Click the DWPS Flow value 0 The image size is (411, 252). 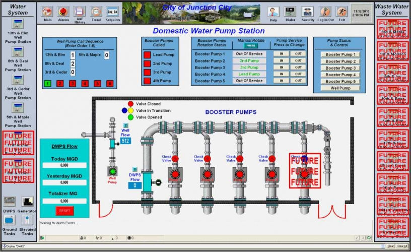pos(134,185)
